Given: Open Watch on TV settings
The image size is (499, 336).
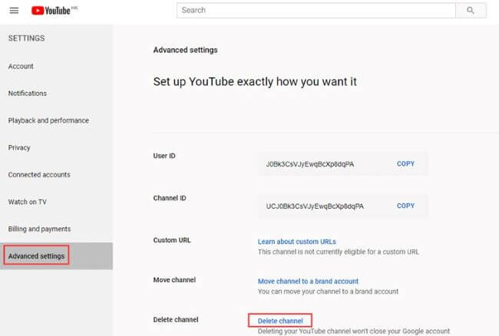Looking at the screenshot, I should (x=28, y=202).
